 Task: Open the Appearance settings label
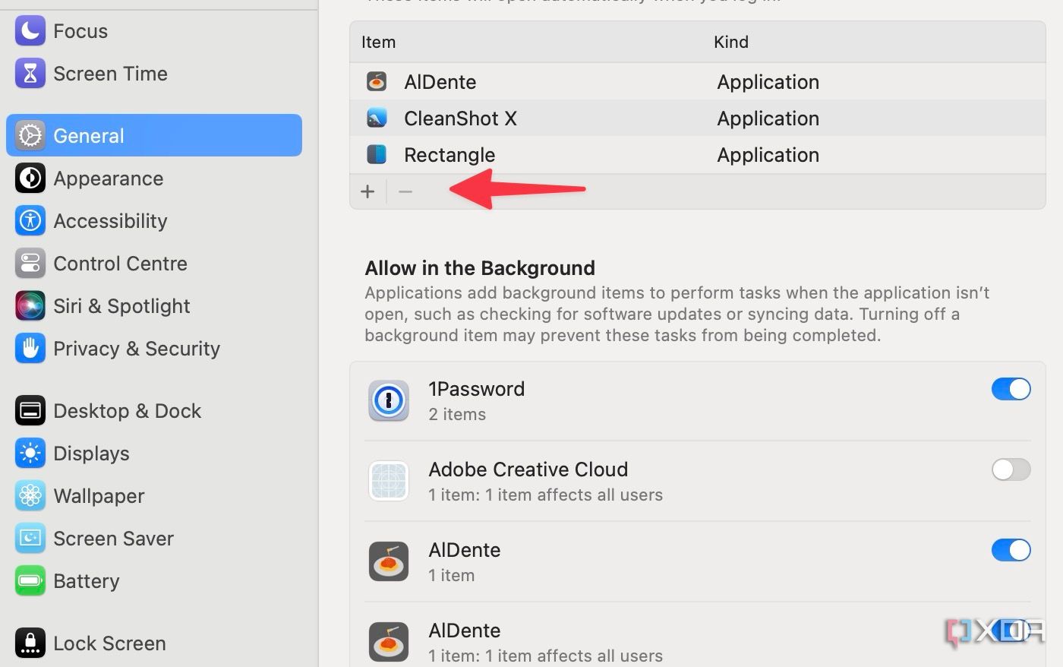(109, 179)
